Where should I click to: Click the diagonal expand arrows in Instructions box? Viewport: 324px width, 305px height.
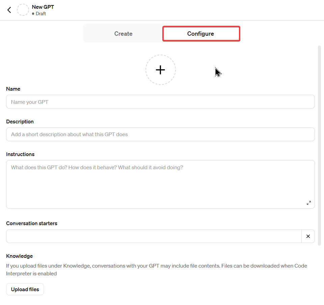308,203
